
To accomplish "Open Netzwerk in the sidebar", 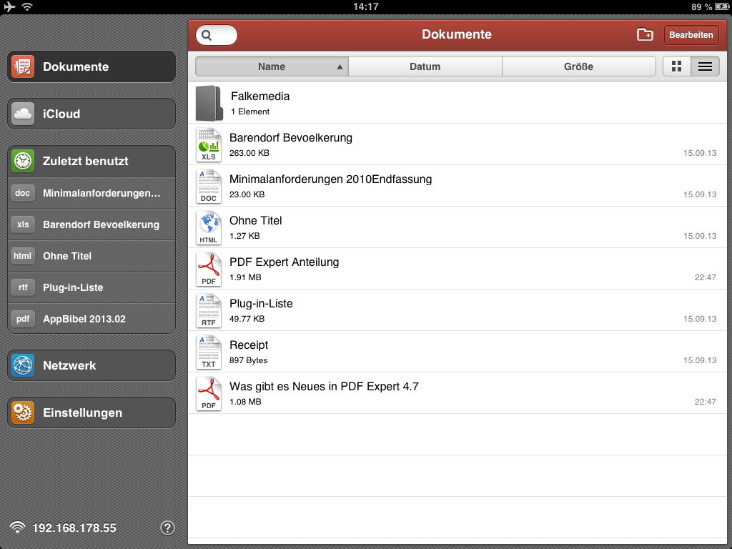I will [x=91, y=365].
